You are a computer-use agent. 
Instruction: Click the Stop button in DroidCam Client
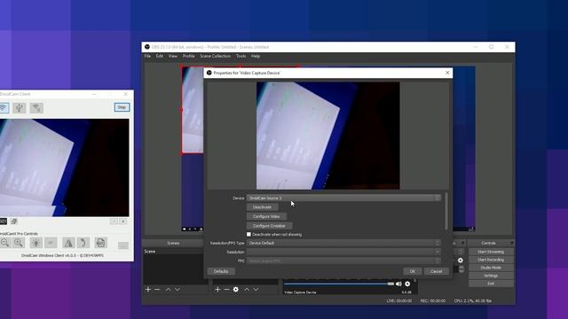coord(122,107)
